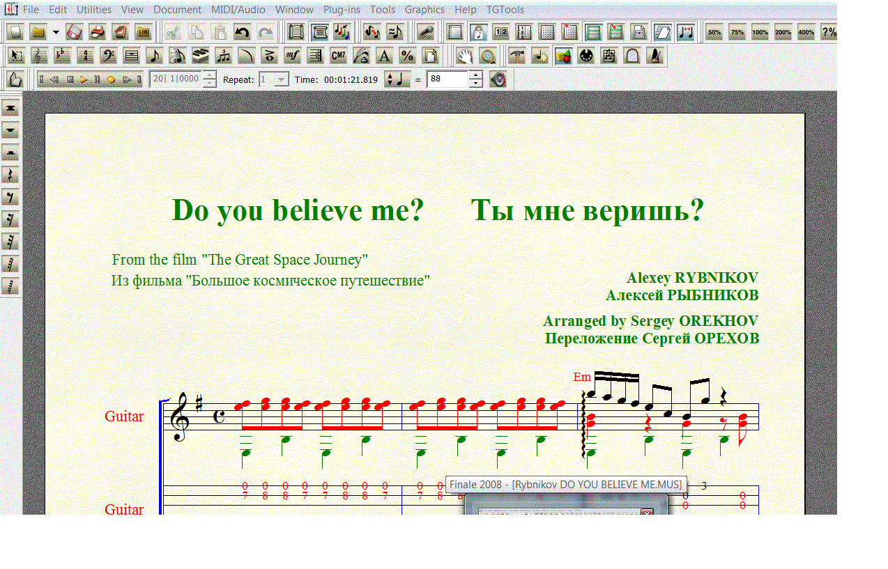This screenshot has width=888, height=569.
Task: Expand the Repeat count dropdown
Action: point(282,79)
